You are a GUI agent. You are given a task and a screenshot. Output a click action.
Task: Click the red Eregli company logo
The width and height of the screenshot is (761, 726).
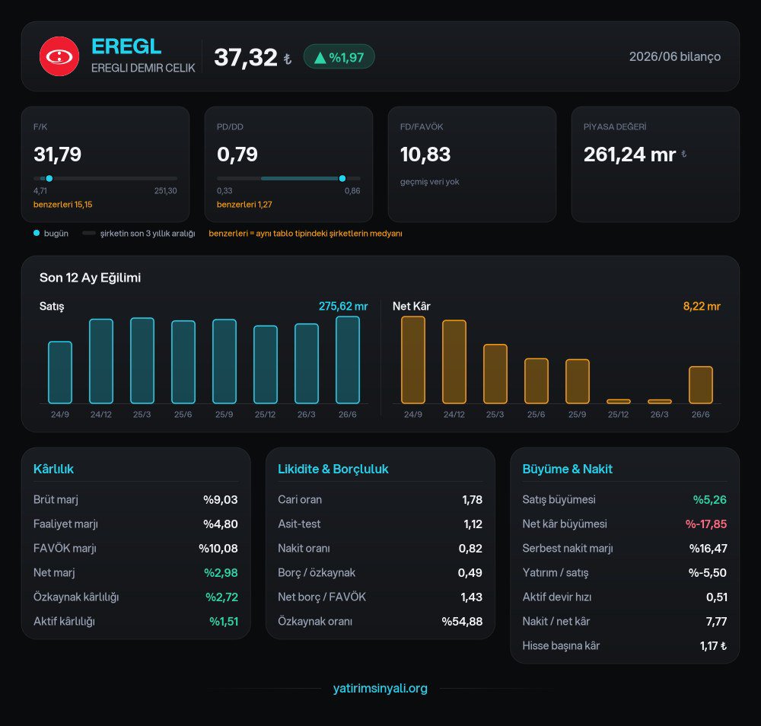(x=59, y=56)
